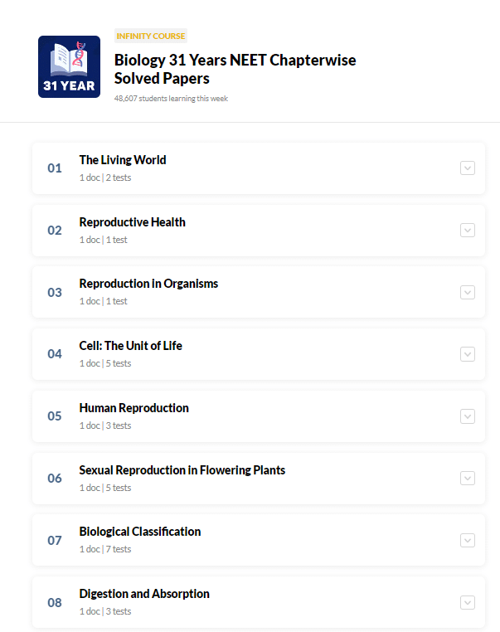Image resolution: width=500 pixels, height=632 pixels.
Task: Expand Cell: The Unit of Life chevron
Action: click(x=468, y=354)
